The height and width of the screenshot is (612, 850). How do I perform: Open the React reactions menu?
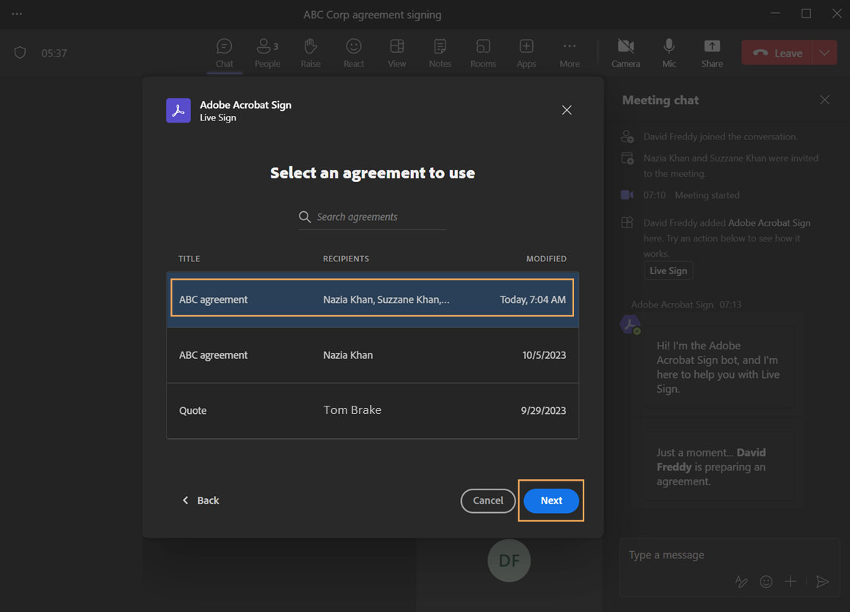[353, 53]
